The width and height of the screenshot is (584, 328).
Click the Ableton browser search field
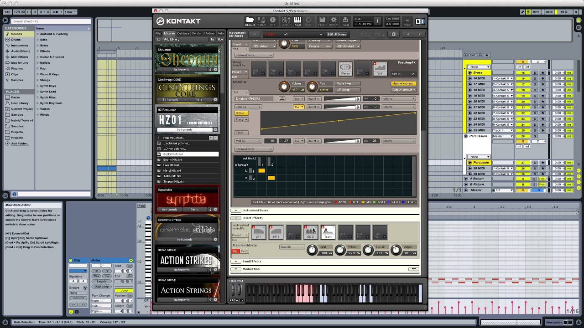pos(51,21)
